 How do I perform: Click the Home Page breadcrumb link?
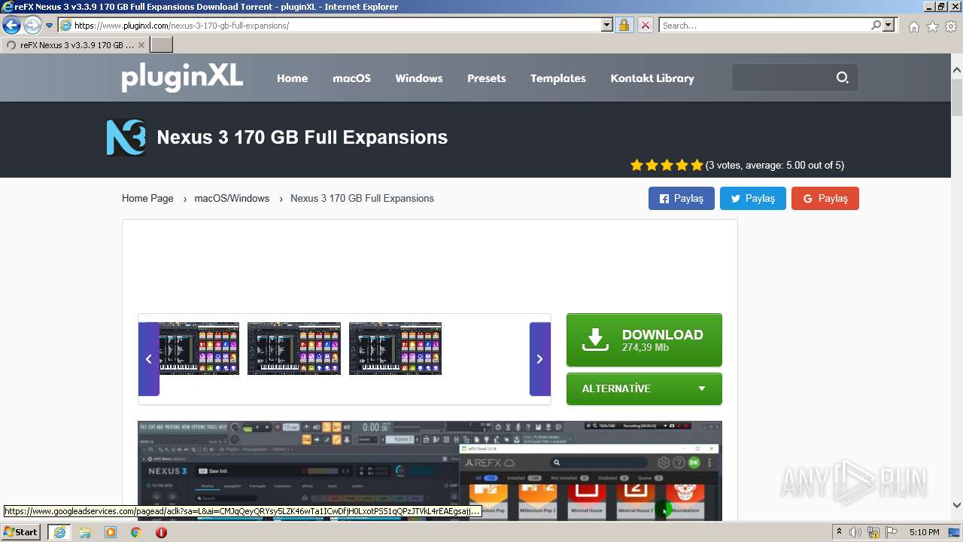coord(147,199)
